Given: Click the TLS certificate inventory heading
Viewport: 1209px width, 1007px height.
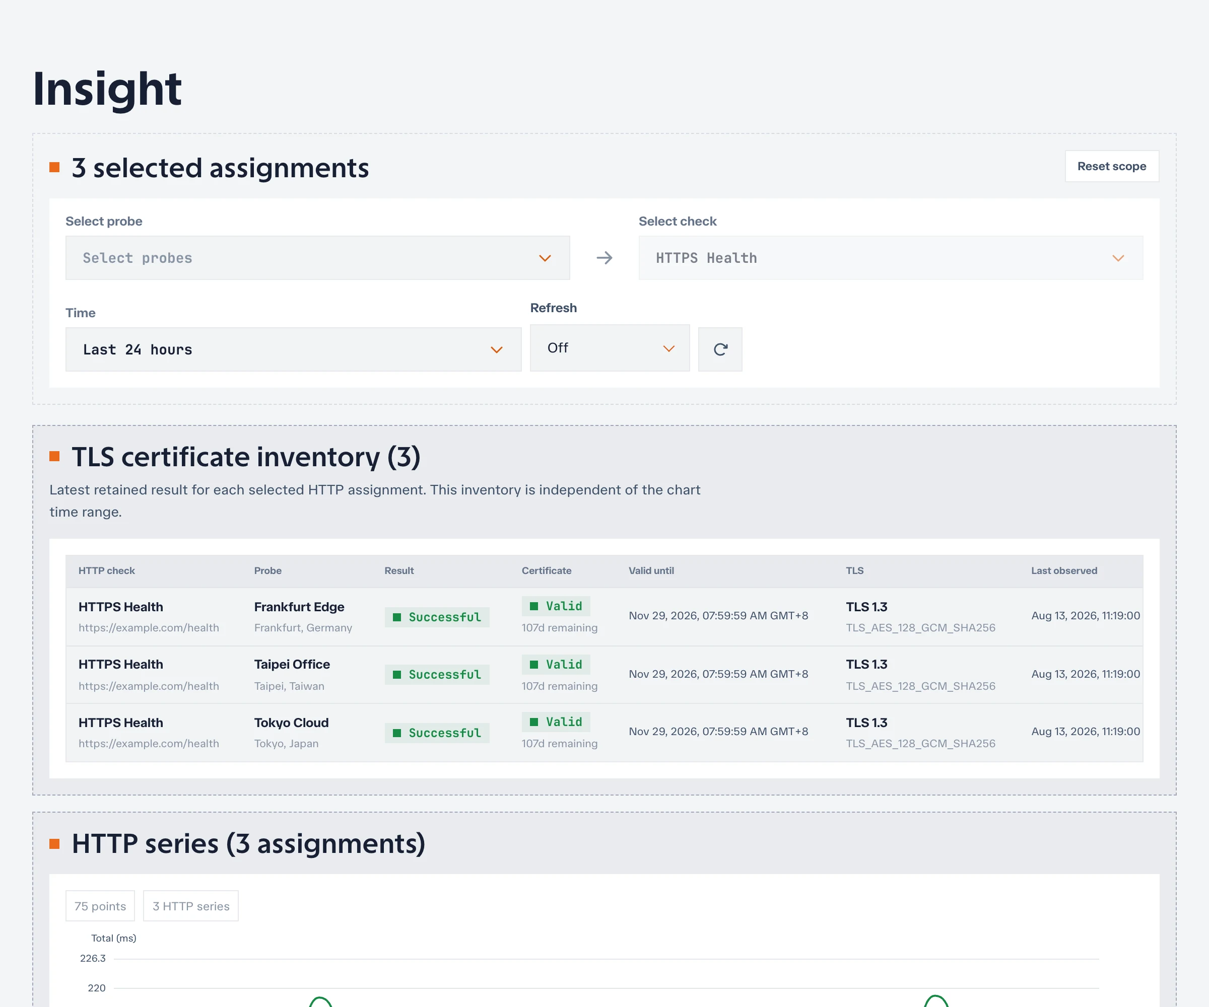Looking at the screenshot, I should pyautogui.click(x=246, y=457).
